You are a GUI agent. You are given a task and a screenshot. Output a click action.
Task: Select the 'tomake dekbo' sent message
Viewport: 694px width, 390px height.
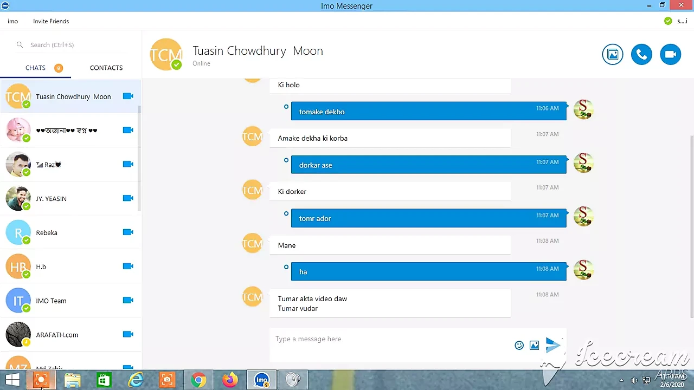(x=428, y=112)
